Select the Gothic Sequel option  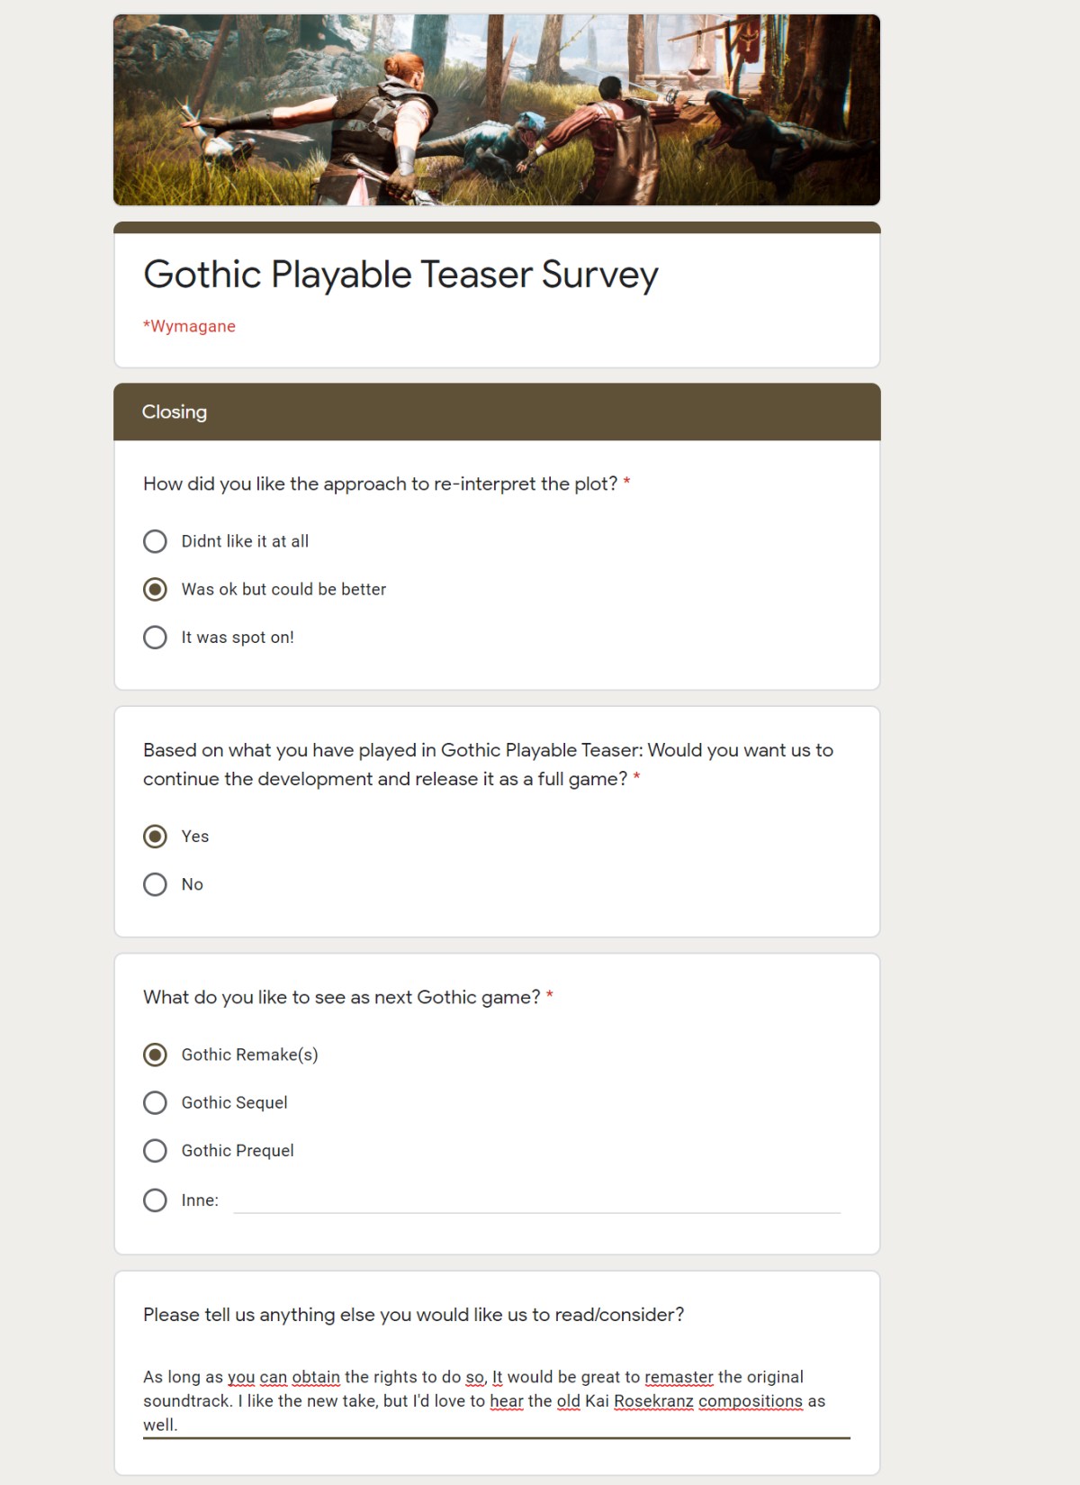[155, 1103]
